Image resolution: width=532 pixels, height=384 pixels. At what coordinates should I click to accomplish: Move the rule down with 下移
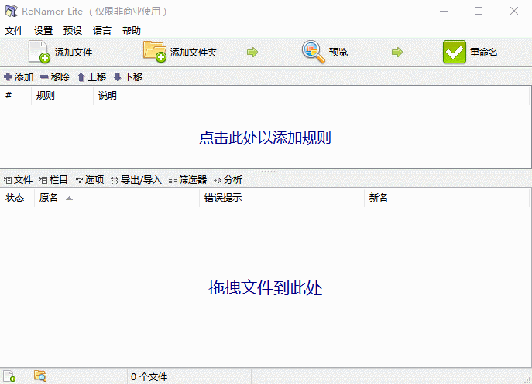(128, 77)
